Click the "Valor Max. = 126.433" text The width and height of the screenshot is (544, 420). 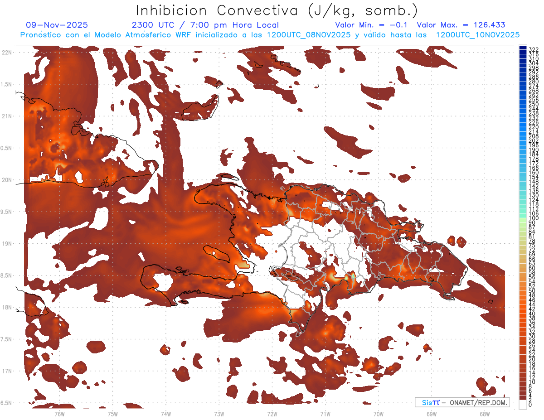point(461,25)
